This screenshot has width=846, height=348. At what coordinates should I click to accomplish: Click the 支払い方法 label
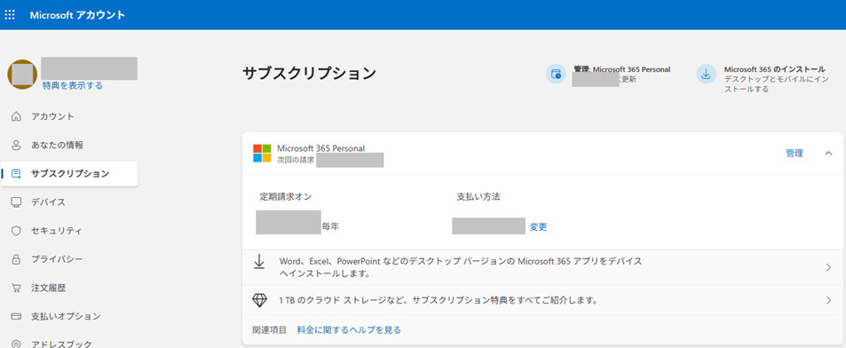point(478,197)
